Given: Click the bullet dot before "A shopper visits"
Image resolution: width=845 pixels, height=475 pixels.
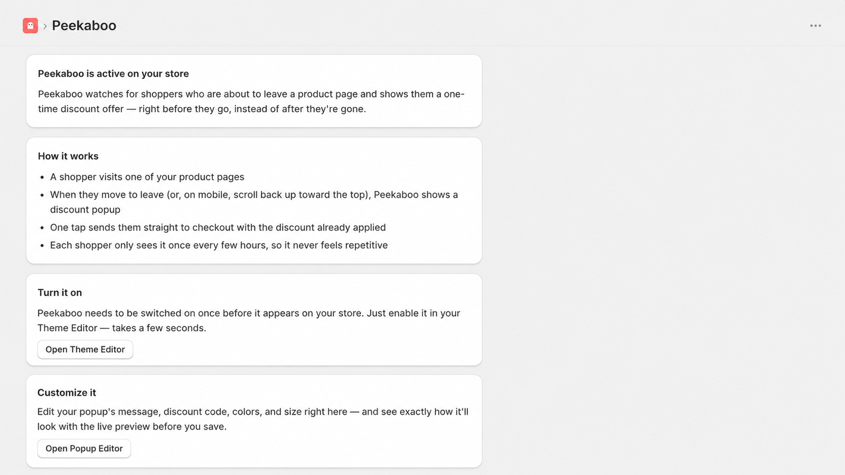Looking at the screenshot, I should (x=42, y=177).
